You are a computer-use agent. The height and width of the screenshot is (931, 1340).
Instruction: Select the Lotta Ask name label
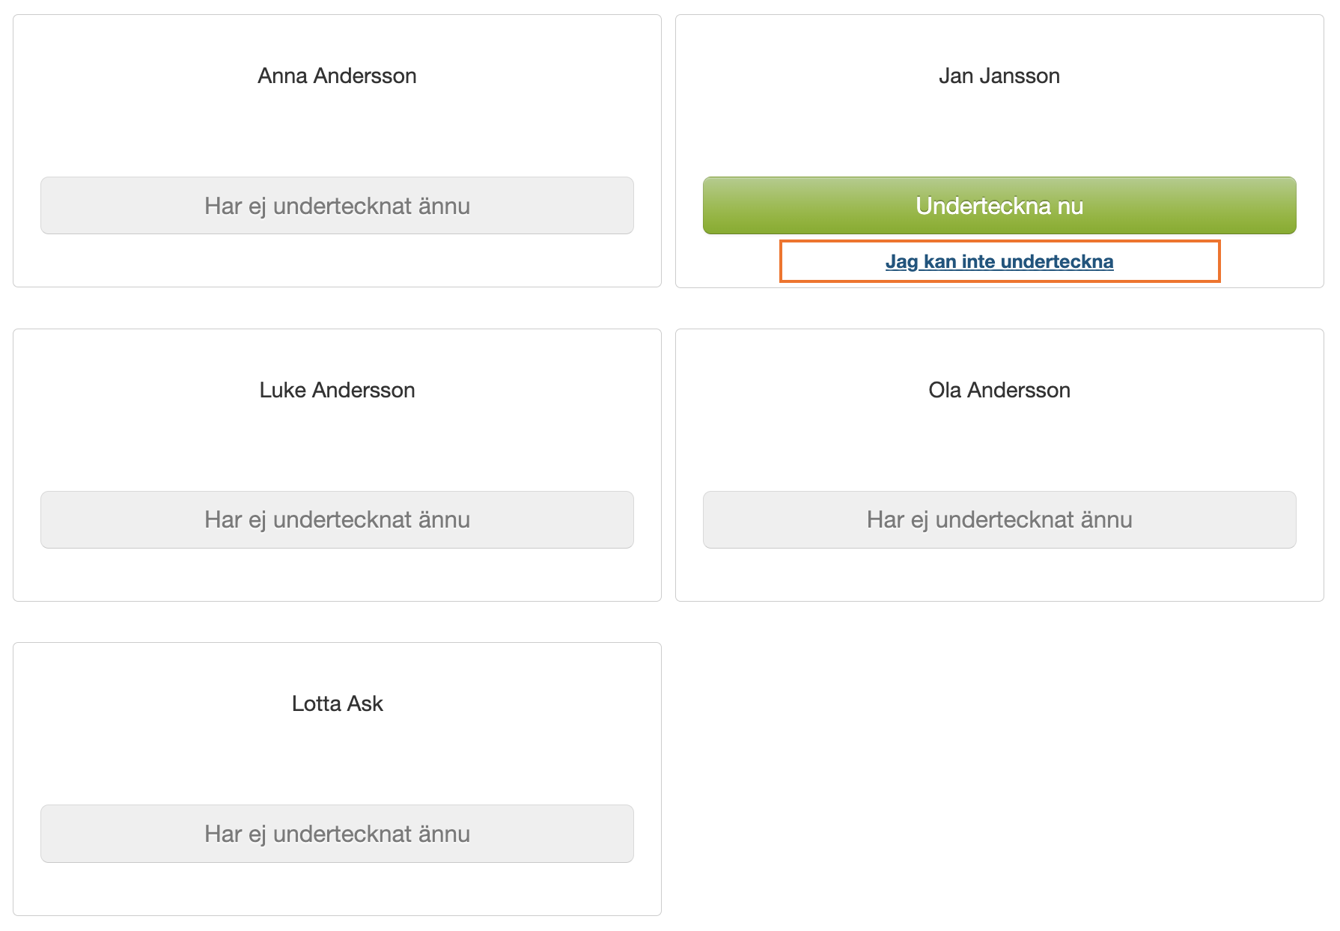click(x=337, y=703)
